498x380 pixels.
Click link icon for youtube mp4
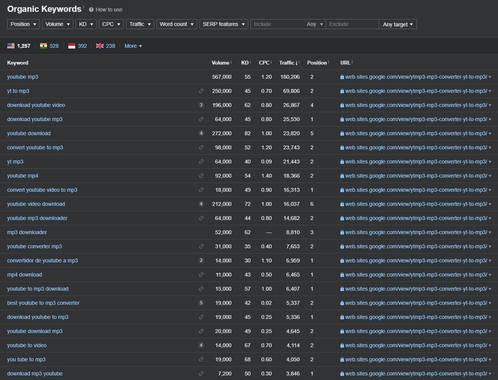pyautogui.click(x=201, y=176)
